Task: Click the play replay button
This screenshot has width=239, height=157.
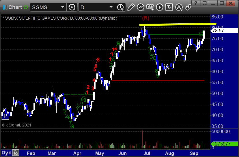Action: pyautogui.click(x=160, y=7)
